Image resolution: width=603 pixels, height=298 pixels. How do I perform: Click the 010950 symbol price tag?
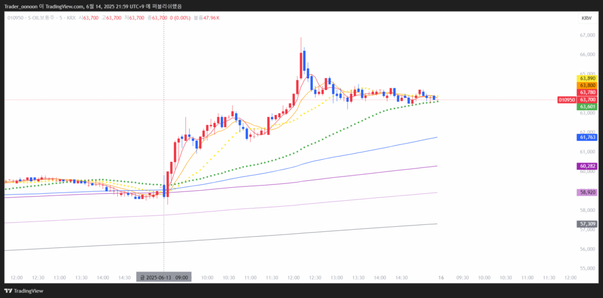pos(567,100)
